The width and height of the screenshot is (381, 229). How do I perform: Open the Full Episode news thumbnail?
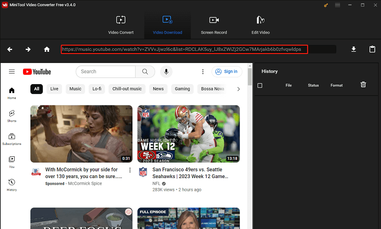189,218
